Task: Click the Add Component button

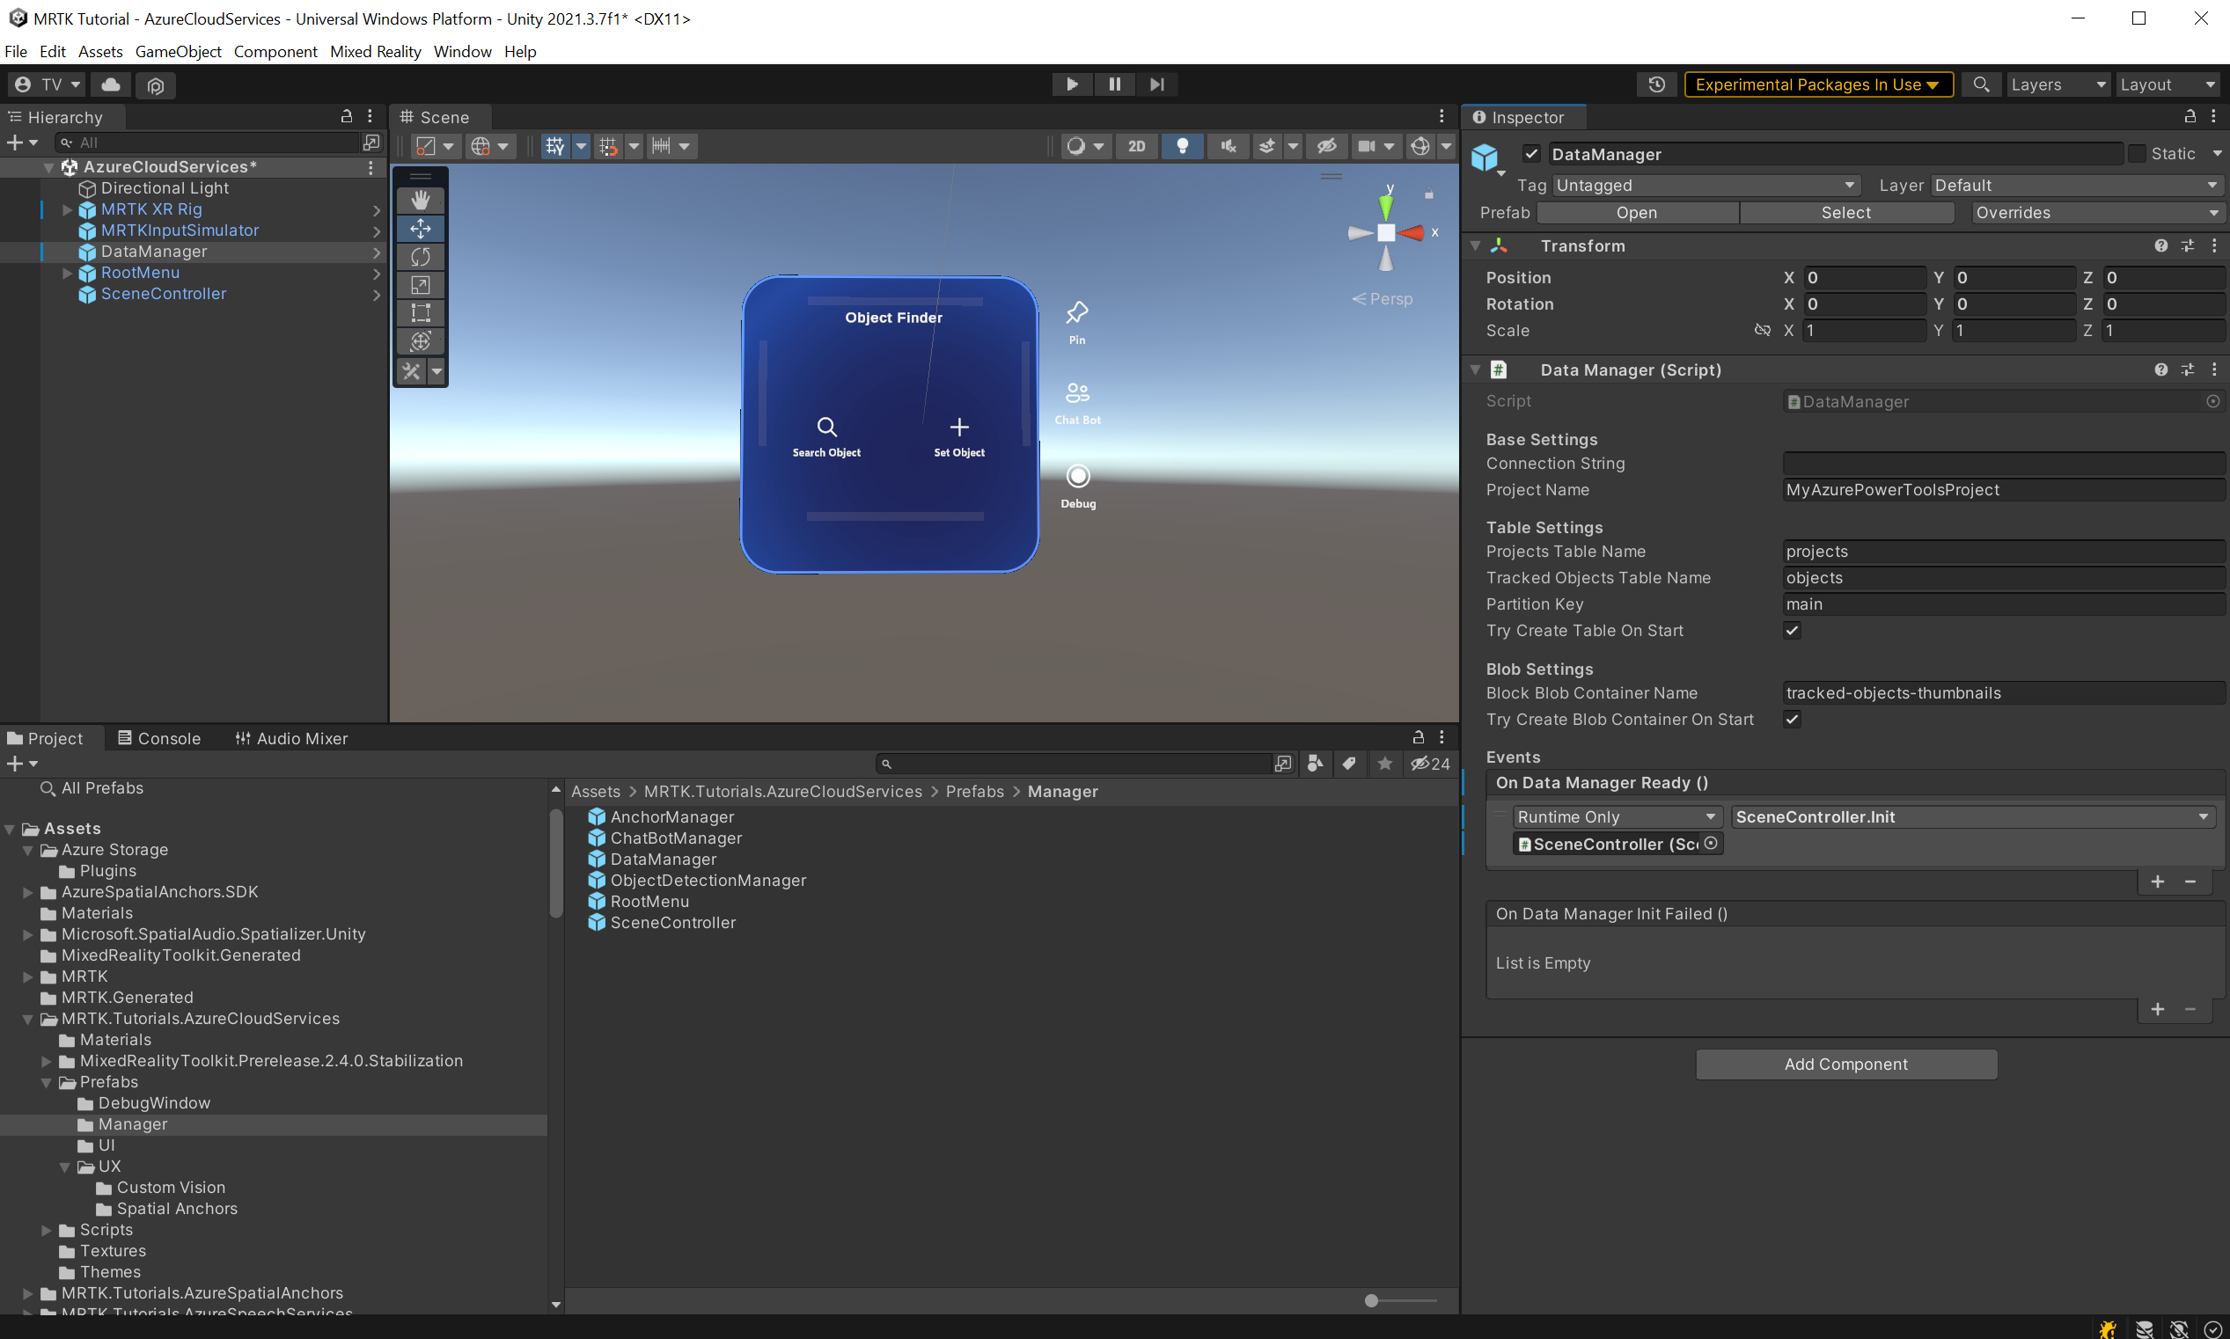Action: tap(1845, 1064)
